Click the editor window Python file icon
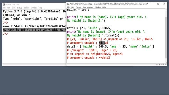 (68, 4)
